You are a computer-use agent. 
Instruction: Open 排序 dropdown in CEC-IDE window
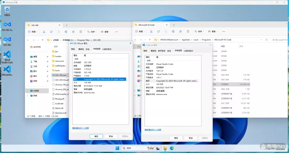(92, 32)
